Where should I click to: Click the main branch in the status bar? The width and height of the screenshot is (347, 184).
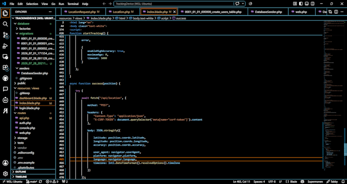[32, 181]
